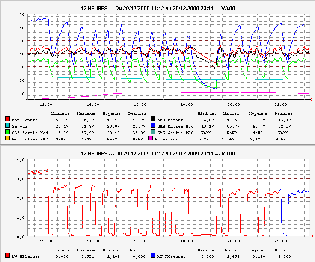This screenshot has height=262, width=315.
Task: Click the teal GAS Sortie PAC swatch
Action: [x=153, y=132]
